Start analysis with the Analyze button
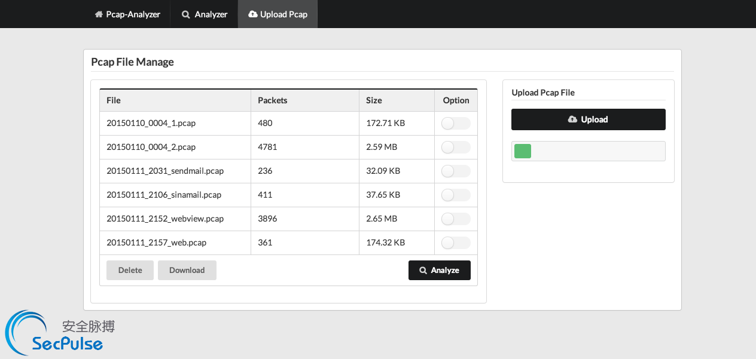The height and width of the screenshot is (359, 756). tap(440, 270)
